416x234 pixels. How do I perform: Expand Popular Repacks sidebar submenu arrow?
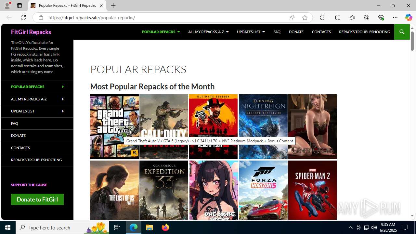coord(63,87)
